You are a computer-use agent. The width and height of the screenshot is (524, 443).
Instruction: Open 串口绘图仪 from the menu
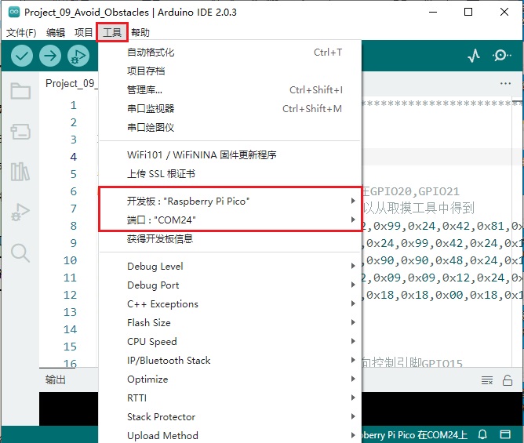[x=231, y=127]
